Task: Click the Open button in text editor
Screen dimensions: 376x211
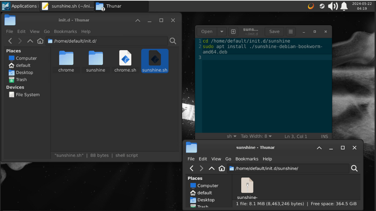Action: click(207, 32)
